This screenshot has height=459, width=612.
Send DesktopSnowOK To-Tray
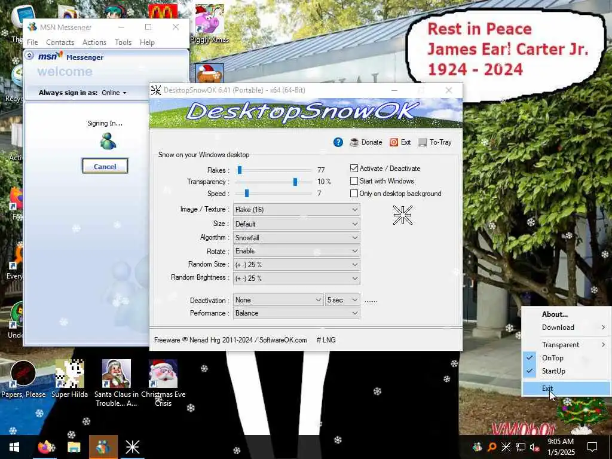click(x=435, y=142)
